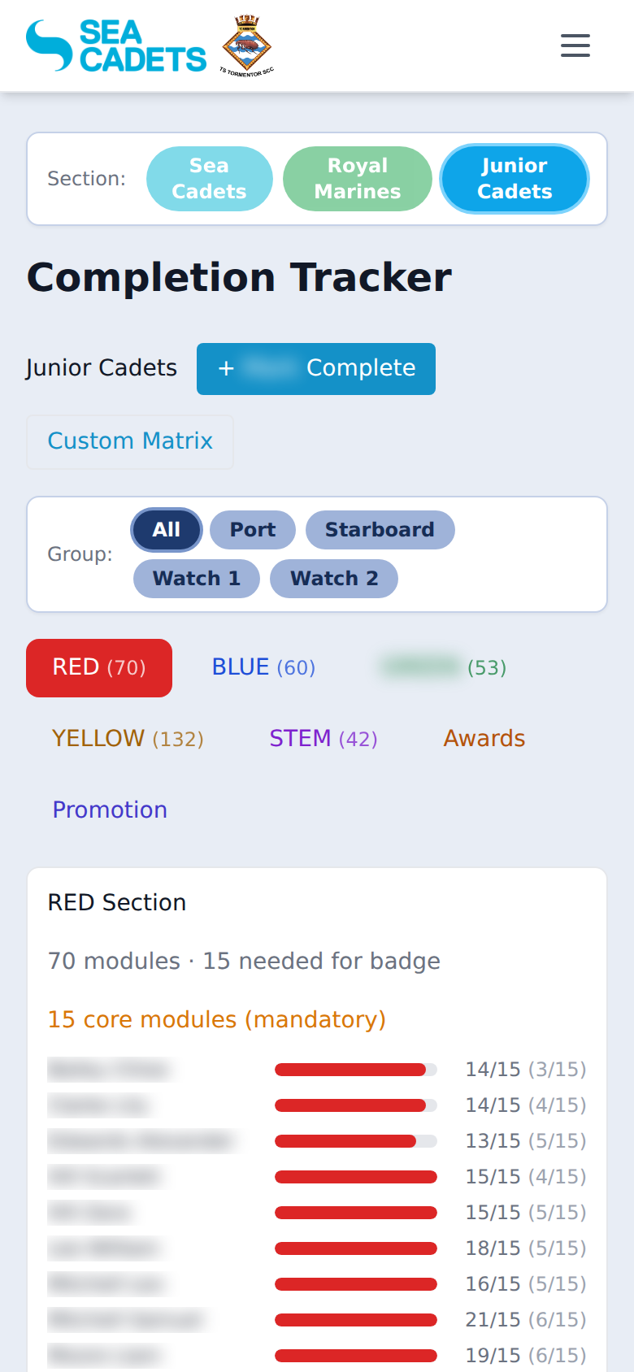
Task: Select the All group filter
Action: [166, 530]
